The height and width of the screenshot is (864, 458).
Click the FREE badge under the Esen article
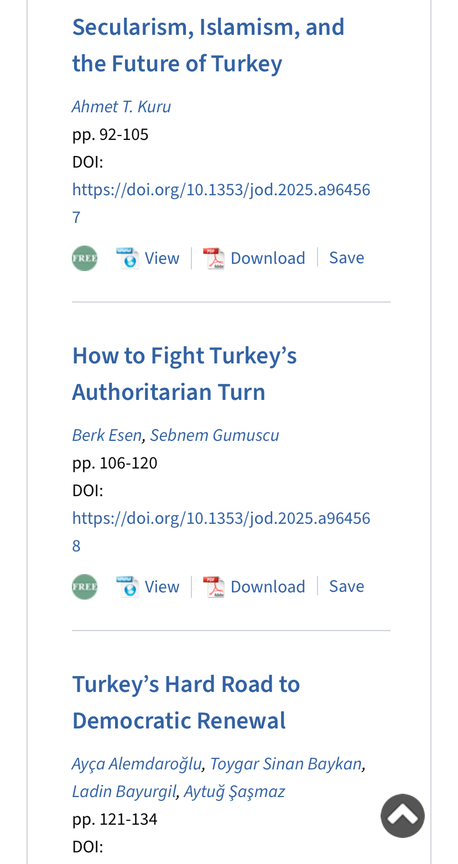pyautogui.click(x=85, y=587)
